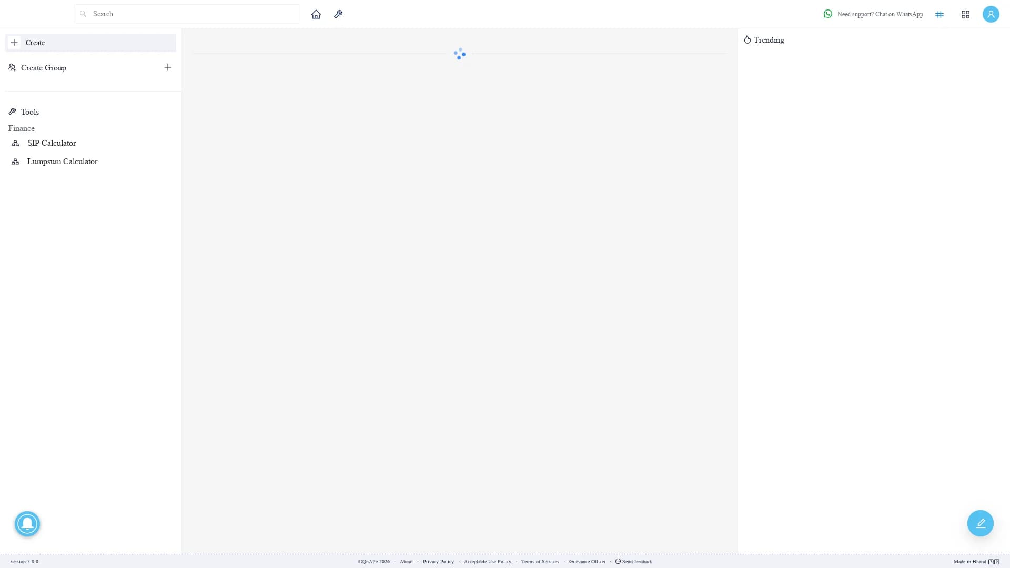
Task: Open SIP Calculator
Action: tap(52, 143)
